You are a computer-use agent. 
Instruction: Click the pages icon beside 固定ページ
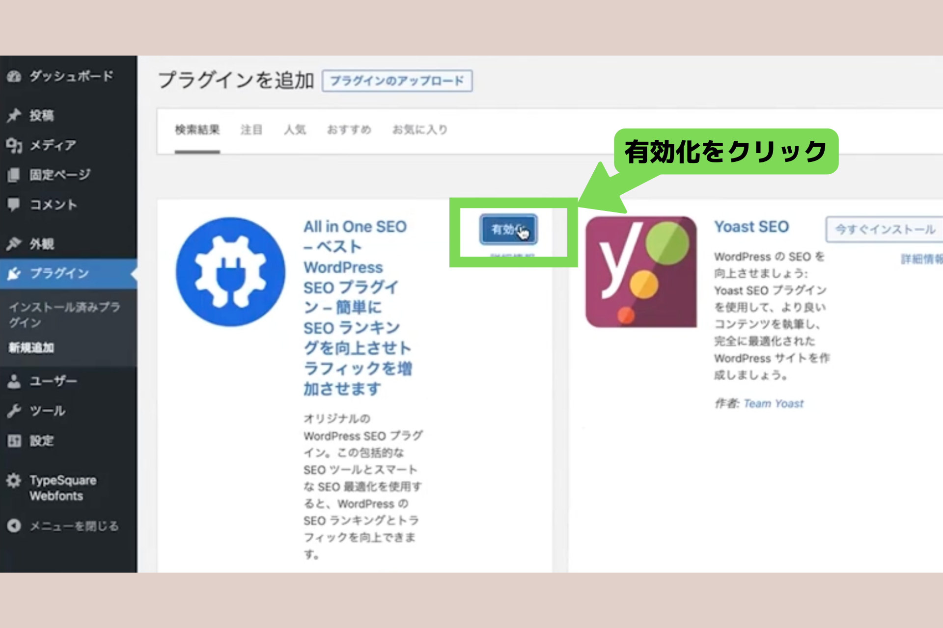point(14,175)
